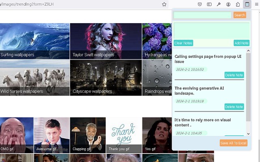Viewport: 260px width, 162px height.
Task: Click the 2024-2-1 10:16:52 timestamp
Action: click(190, 69)
